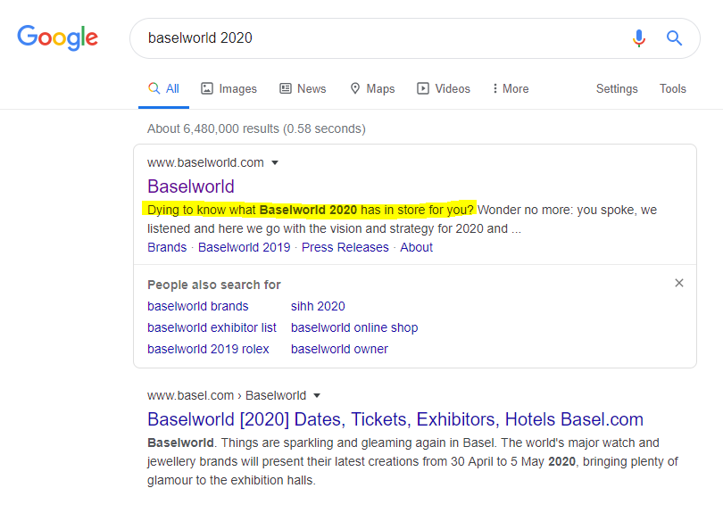Screen dimensions: 723x513
Task: Click the www.baselworld.com URL text
Action: [205, 162]
